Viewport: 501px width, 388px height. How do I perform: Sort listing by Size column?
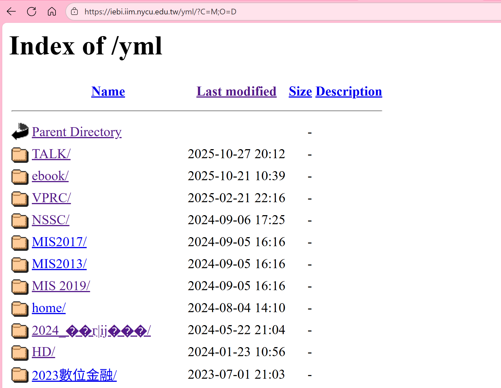pyautogui.click(x=300, y=91)
